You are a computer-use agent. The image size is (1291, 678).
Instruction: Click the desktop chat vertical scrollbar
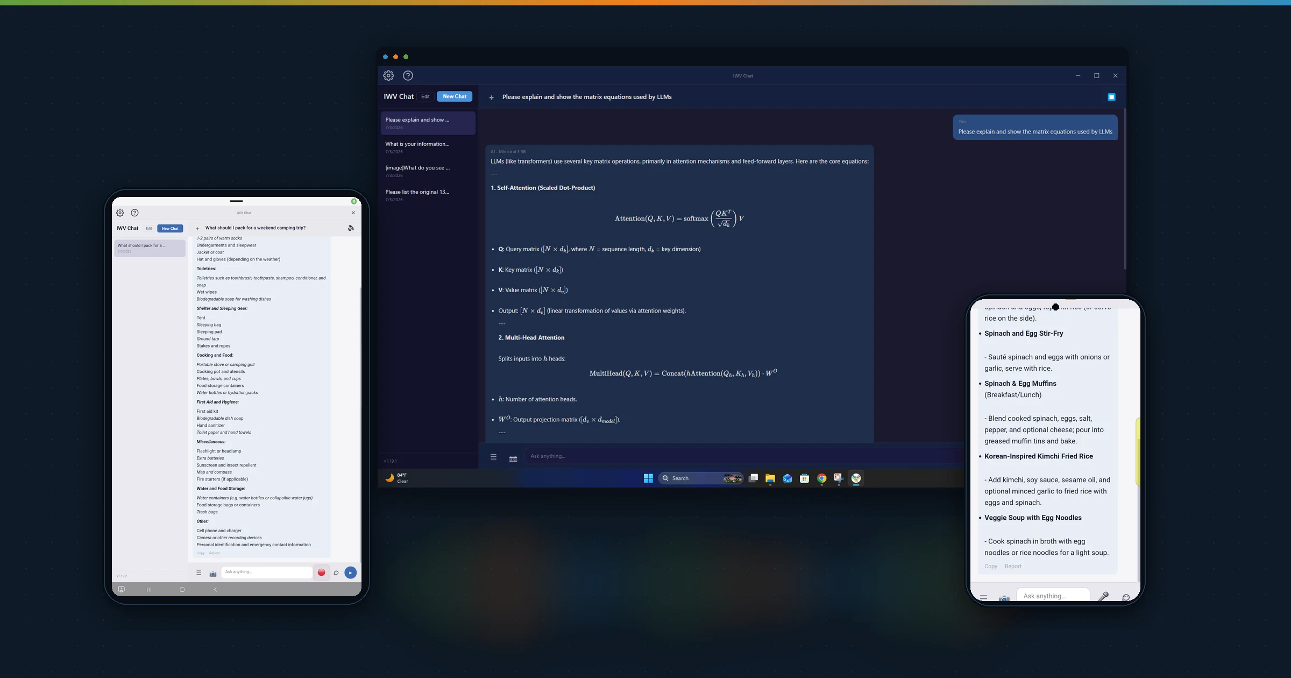point(1124,188)
